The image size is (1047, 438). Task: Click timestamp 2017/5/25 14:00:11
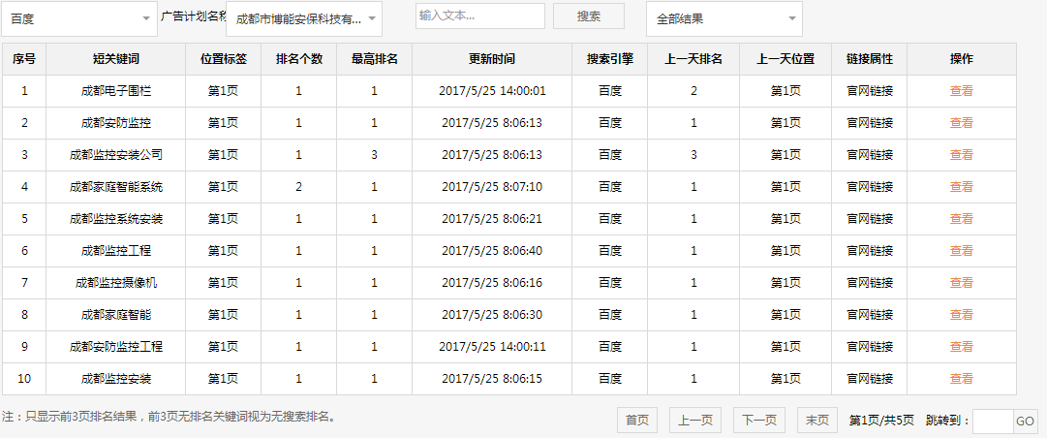click(492, 347)
